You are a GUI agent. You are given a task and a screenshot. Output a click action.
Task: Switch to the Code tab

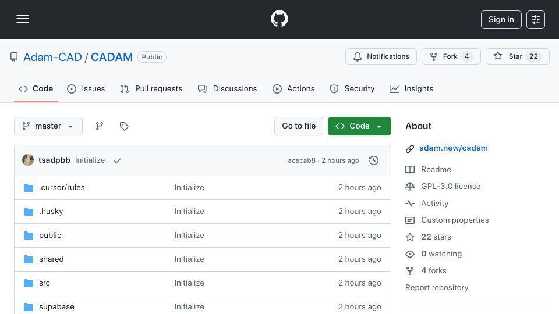[36, 88]
